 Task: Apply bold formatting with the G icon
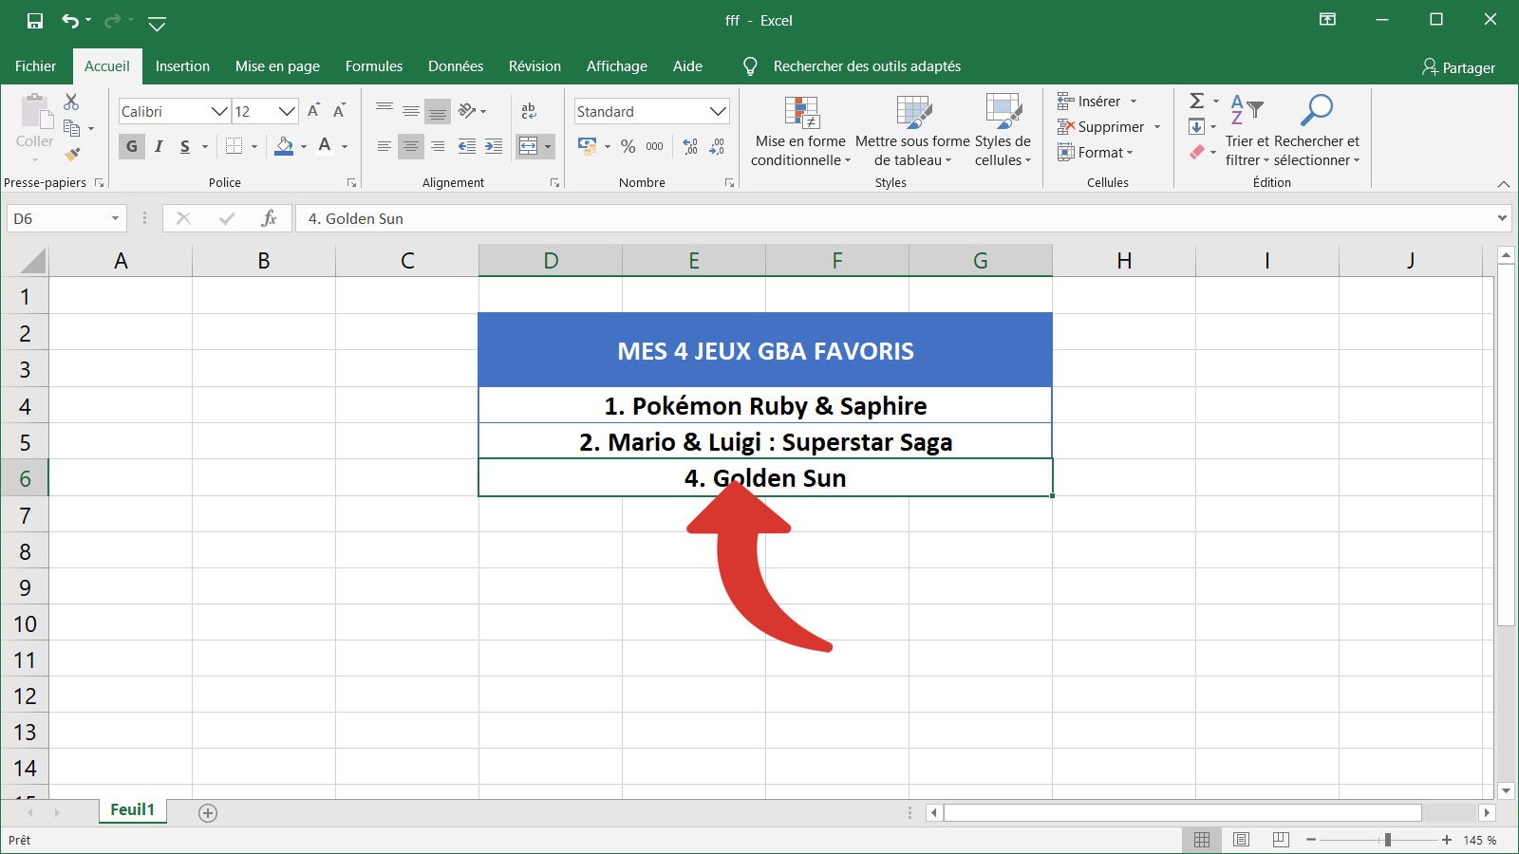click(130, 146)
